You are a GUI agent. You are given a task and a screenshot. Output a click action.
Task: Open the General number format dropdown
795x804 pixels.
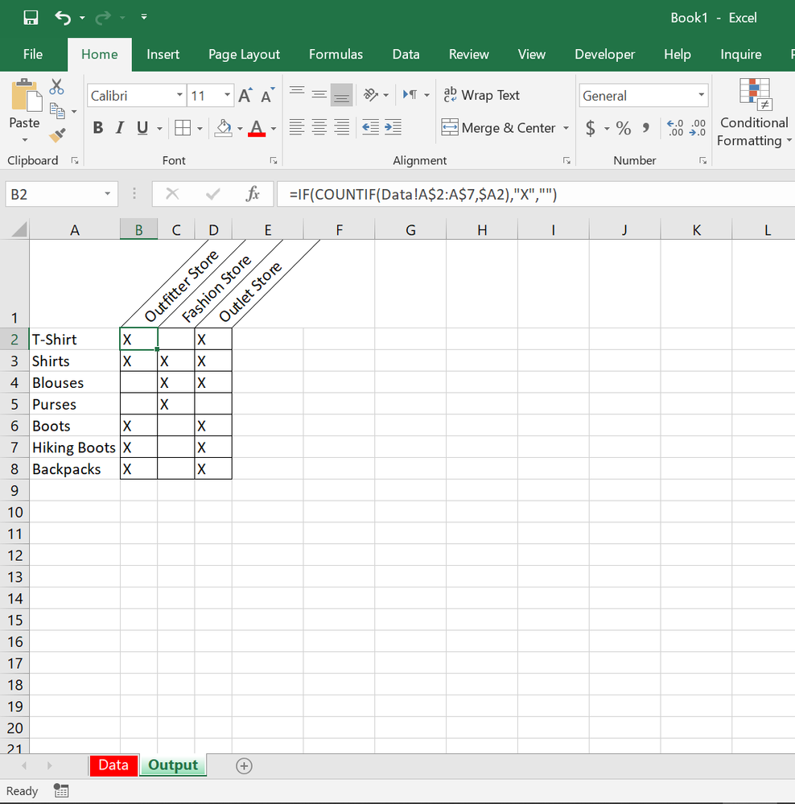[701, 95]
